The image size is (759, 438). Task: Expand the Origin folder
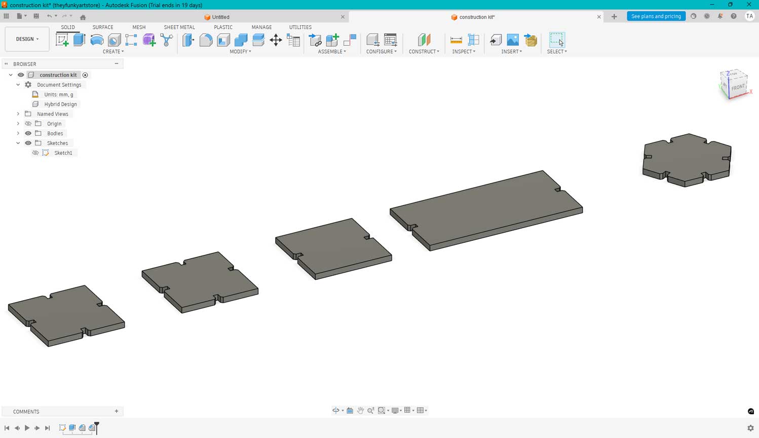tap(18, 124)
